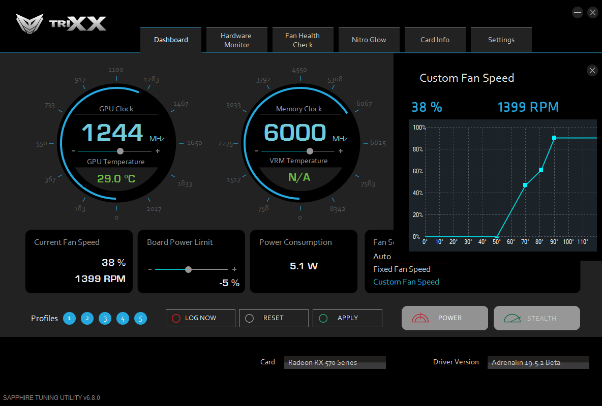
Task: Select profile 5
Action: coord(140,318)
